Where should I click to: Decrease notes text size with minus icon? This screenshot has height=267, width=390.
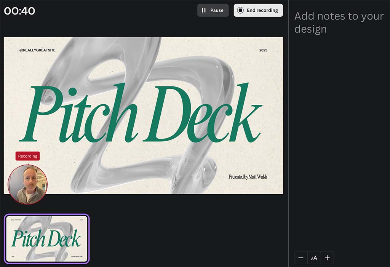pos(301,258)
